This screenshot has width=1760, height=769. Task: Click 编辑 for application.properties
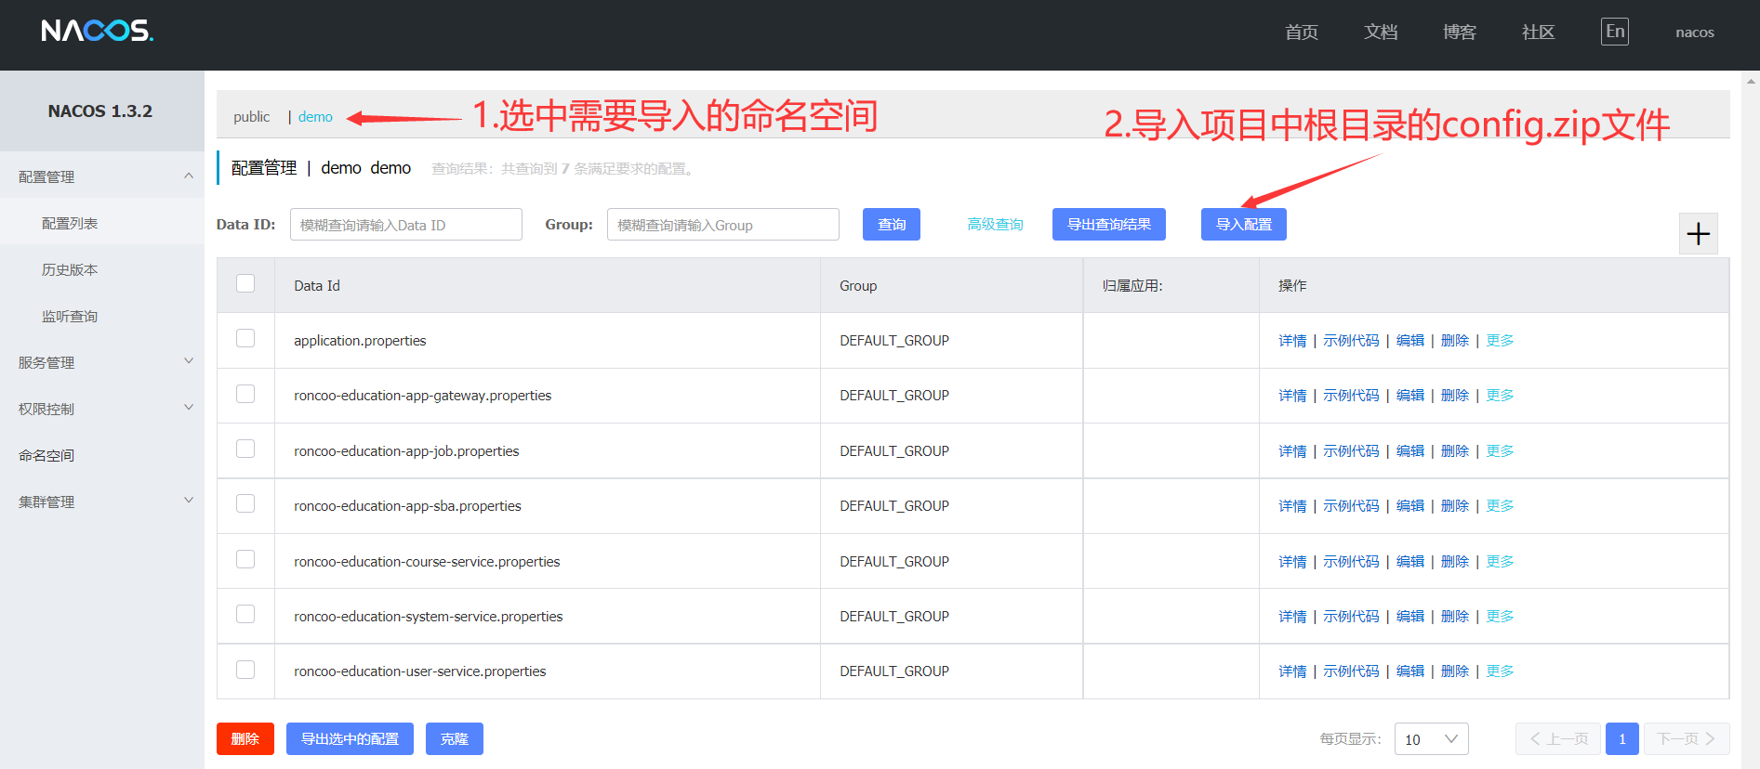pos(1410,341)
